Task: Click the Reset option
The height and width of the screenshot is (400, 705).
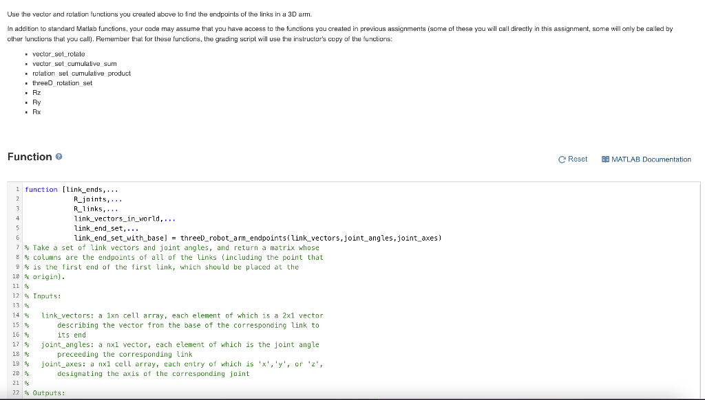Action: click(x=577, y=159)
